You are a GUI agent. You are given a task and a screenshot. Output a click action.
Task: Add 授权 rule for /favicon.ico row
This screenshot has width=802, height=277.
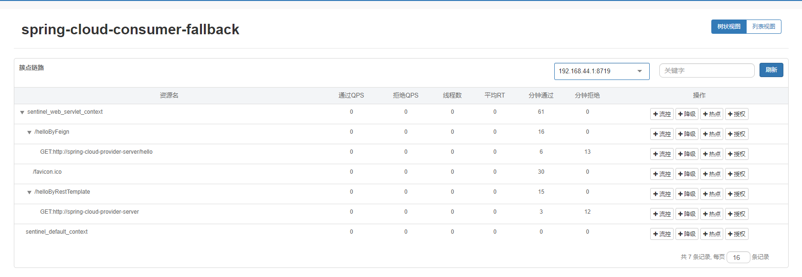click(x=737, y=174)
